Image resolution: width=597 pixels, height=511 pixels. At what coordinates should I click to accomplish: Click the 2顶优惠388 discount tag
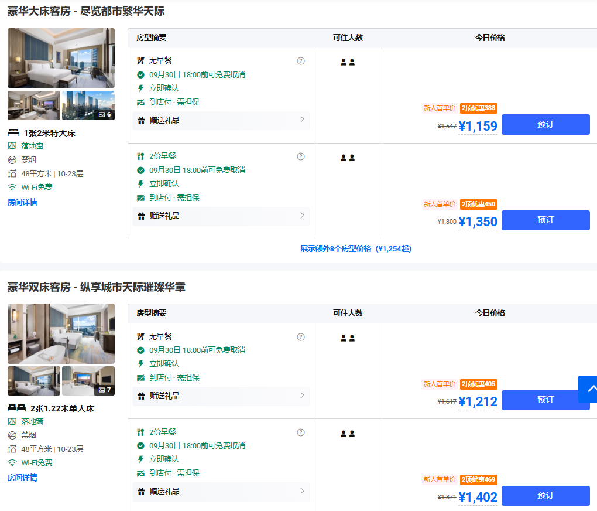478,108
